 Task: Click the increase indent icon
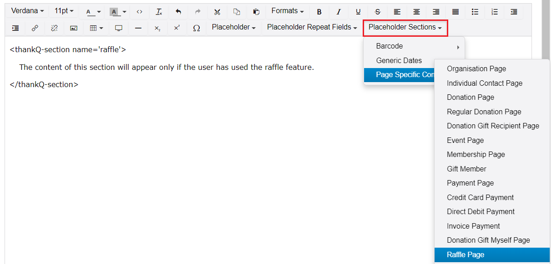[x=15, y=28]
